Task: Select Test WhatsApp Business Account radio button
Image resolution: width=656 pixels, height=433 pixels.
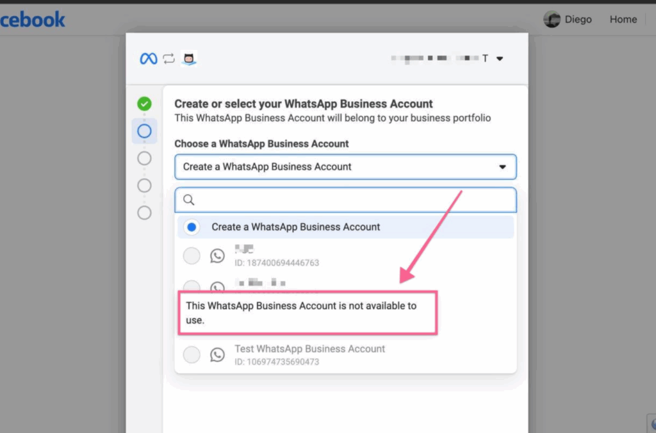Action: point(192,355)
